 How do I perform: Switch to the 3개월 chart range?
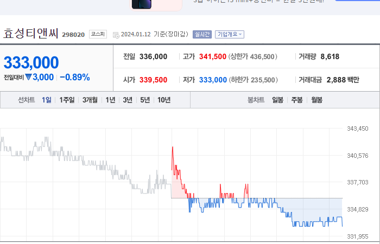(x=90, y=100)
